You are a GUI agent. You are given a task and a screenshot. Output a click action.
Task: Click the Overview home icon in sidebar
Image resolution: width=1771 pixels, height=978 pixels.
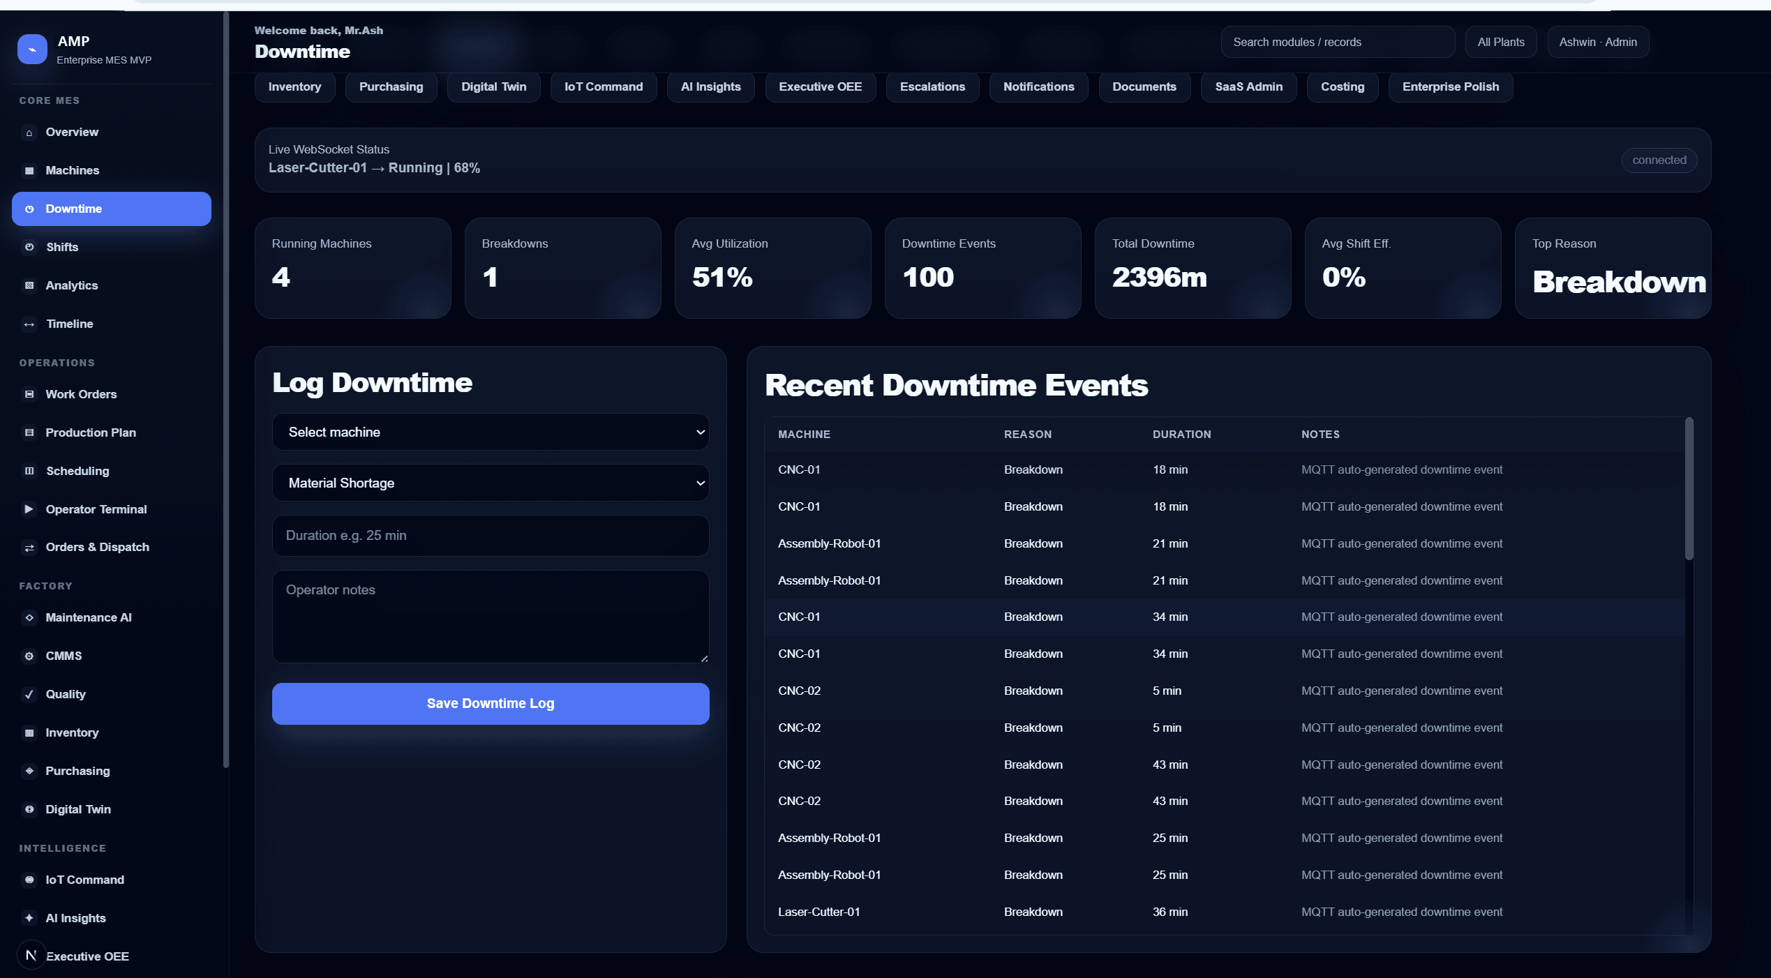pos(29,133)
